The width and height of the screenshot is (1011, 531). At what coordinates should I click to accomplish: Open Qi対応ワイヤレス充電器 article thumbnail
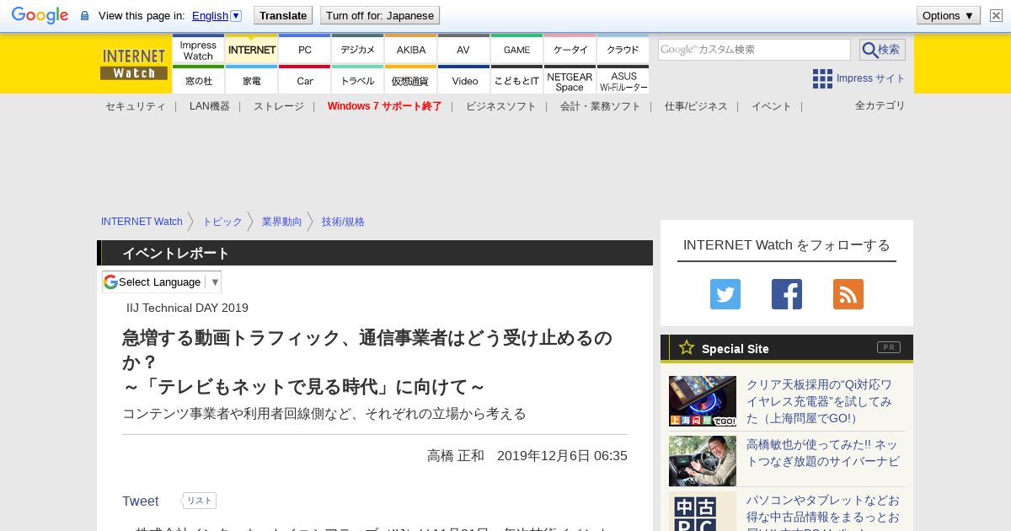703,401
